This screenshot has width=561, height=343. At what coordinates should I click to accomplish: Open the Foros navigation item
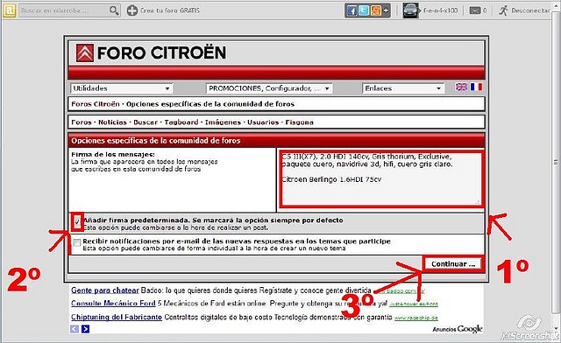coord(82,122)
